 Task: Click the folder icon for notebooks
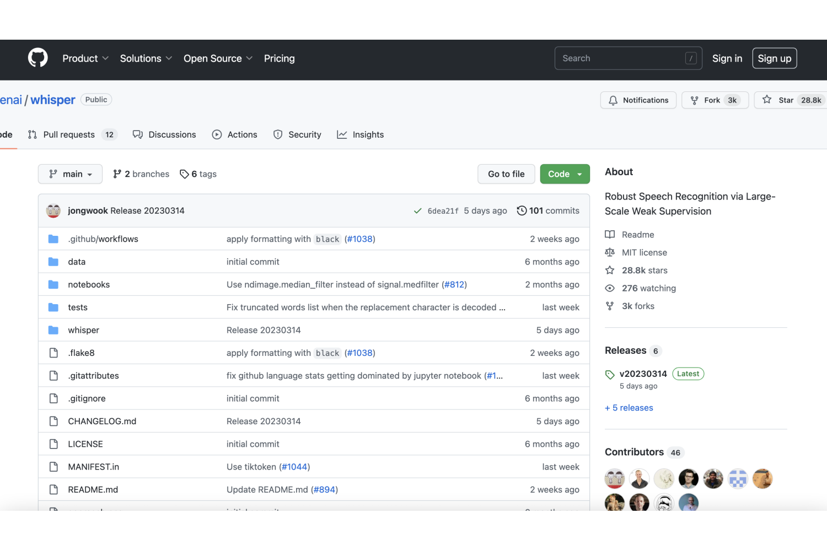click(x=53, y=284)
